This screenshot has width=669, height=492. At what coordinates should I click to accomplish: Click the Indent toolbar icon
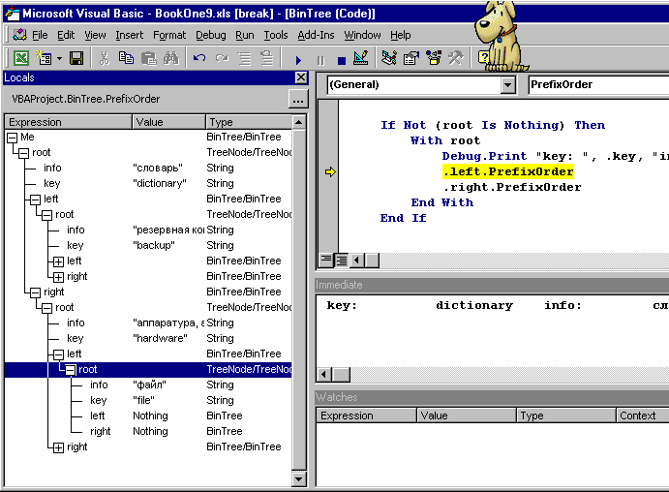point(245,58)
